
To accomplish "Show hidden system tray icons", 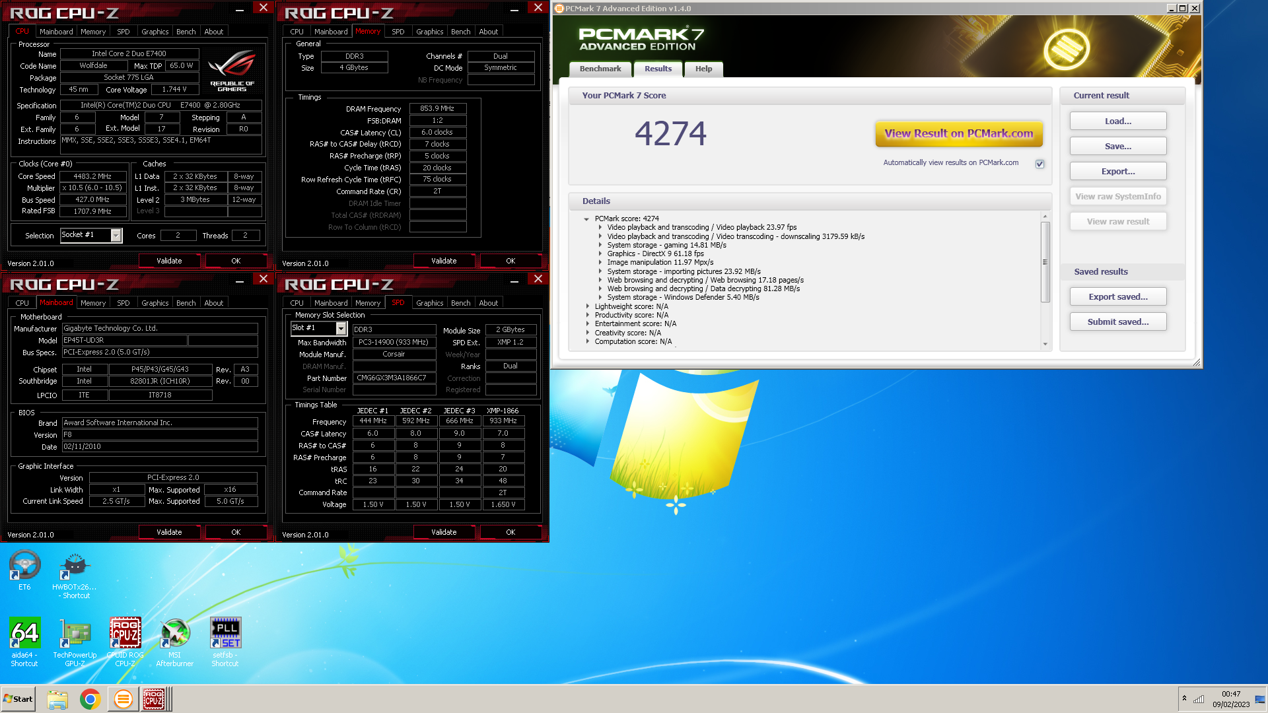I will coord(1184,698).
